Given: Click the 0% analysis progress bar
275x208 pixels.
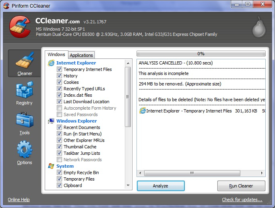Looking at the screenshot, I should tap(201, 54).
